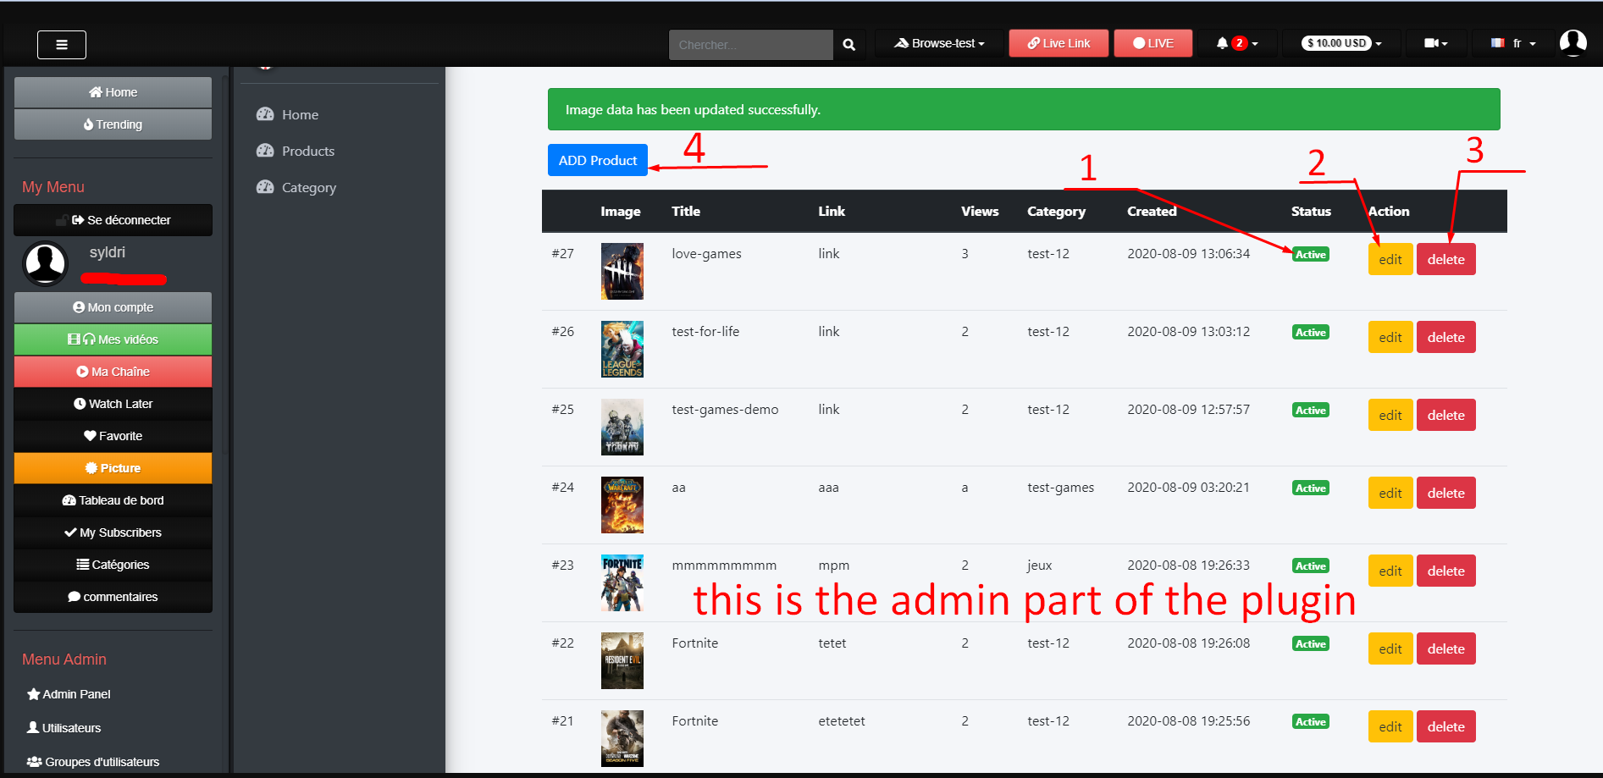Open Ma Chaîne menu item
Screen dimensions: 1603x778
(x=113, y=372)
